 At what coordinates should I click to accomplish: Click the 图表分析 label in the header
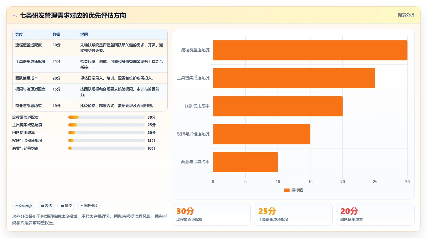pos(406,15)
